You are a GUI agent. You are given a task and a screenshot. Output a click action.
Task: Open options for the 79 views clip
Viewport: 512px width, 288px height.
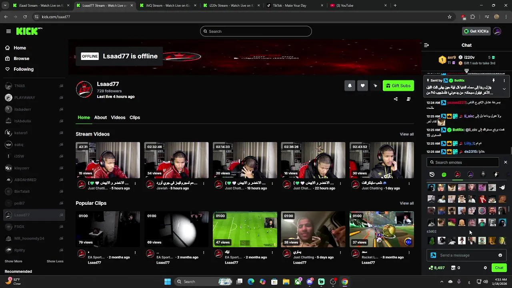(135, 252)
